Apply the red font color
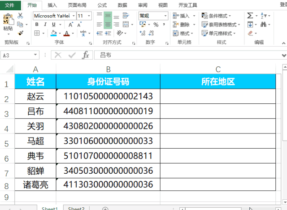Image resolution: width=287 pixels, height=210 pixels. (67, 33)
